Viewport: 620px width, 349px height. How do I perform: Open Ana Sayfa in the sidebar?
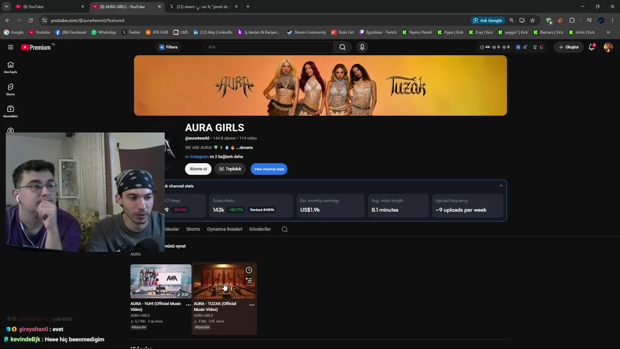[10, 67]
